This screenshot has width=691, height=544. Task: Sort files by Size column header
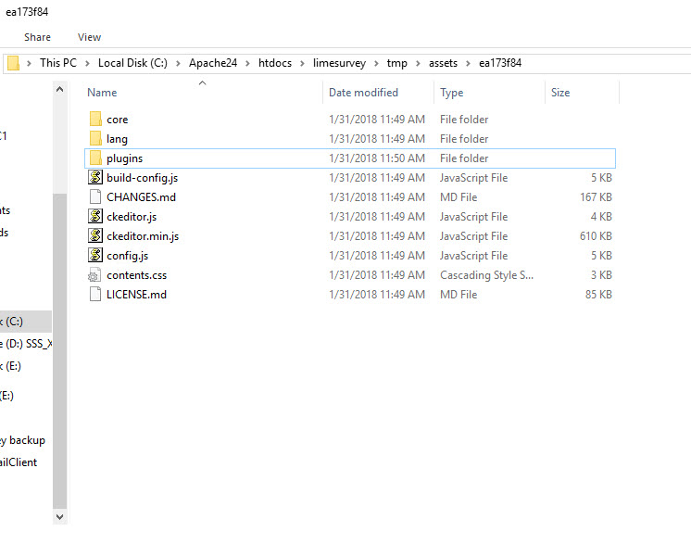pyautogui.click(x=560, y=93)
